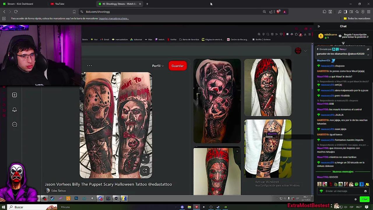Click the visual search lens icon on pin
The width and height of the screenshot is (373, 210).
coord(145,171)
